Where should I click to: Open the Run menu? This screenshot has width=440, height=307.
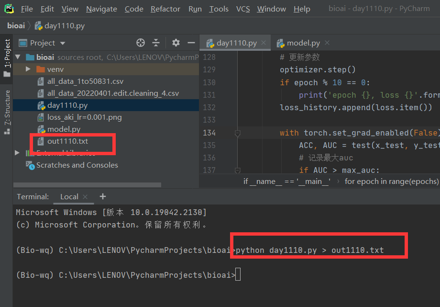pyautogui.click(x=195, y=9)
